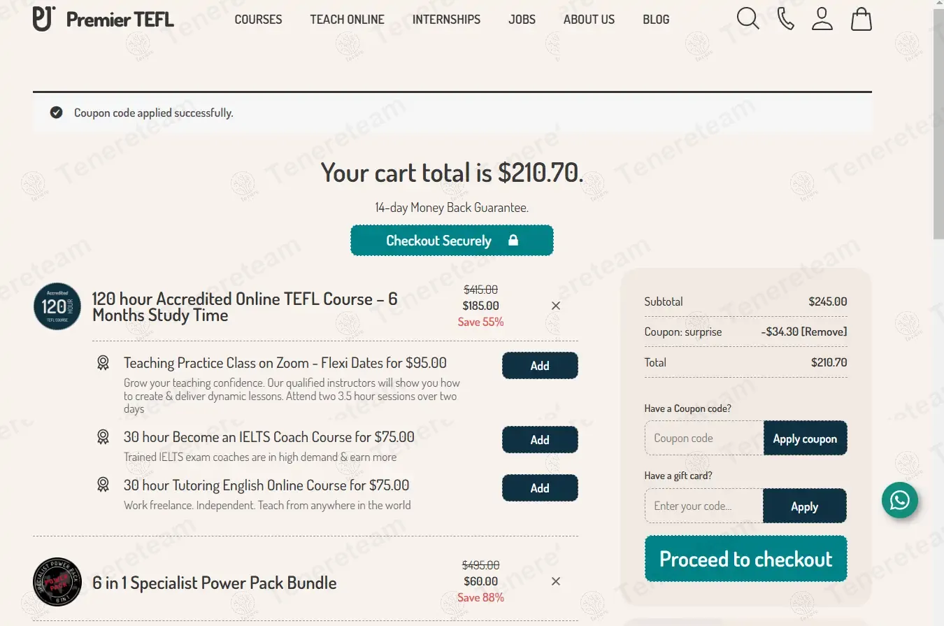Click the WhatsApp chat bubble icon
Viewport: 944px width, 626px height.
[x=900, y=500]
